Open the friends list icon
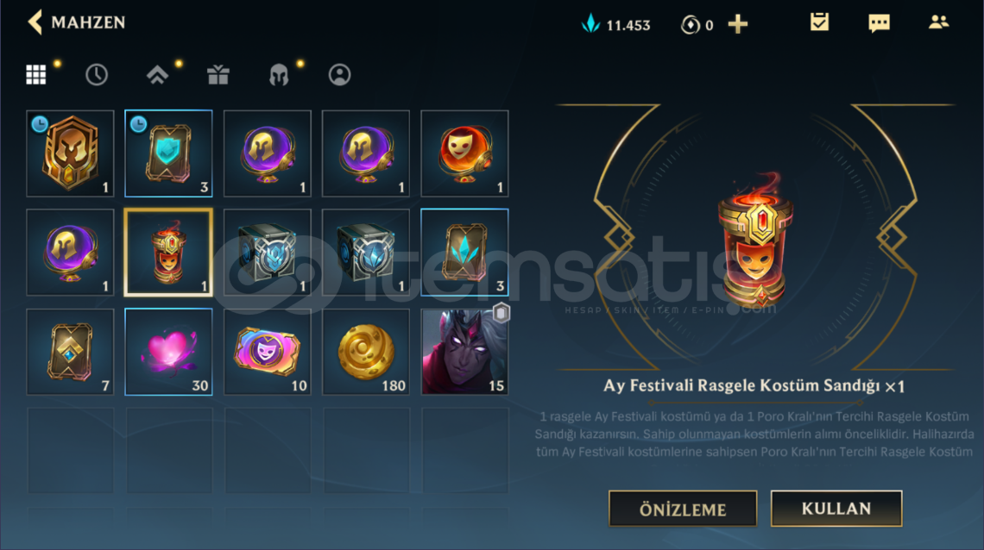 coord(939,22)
